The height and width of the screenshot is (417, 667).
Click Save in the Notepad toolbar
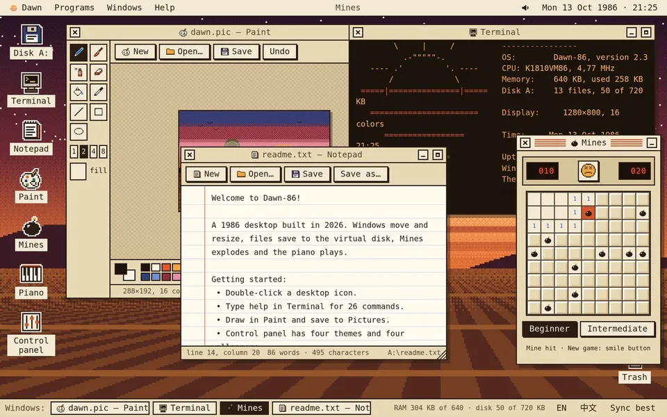(x=308, y=174)
